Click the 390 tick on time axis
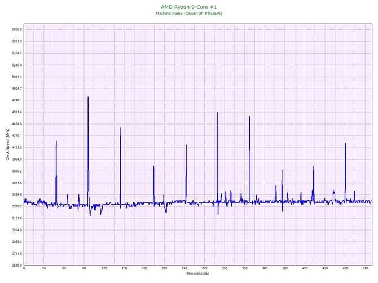The width and height of the screenshot is (378, 283). (x=285, y=268)
